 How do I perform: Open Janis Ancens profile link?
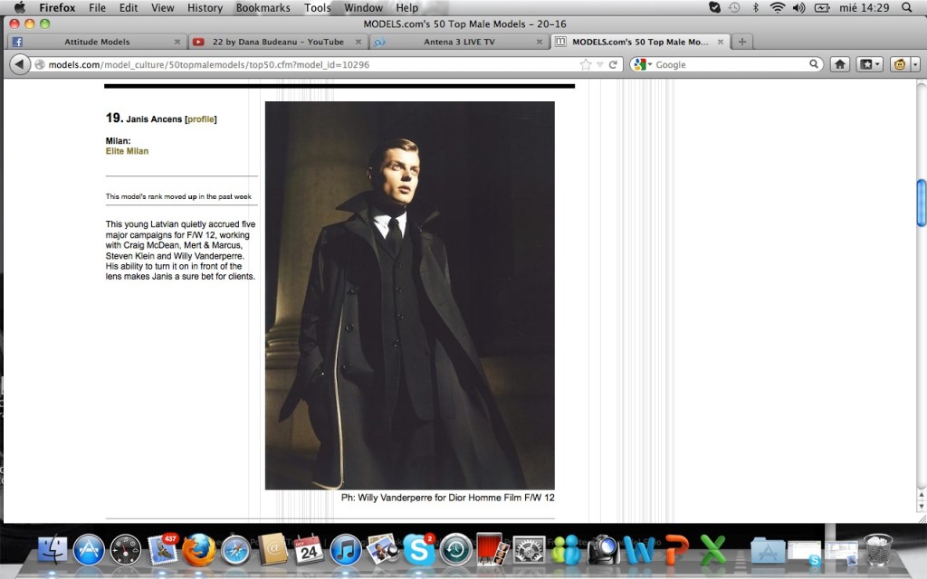point(201,119)
